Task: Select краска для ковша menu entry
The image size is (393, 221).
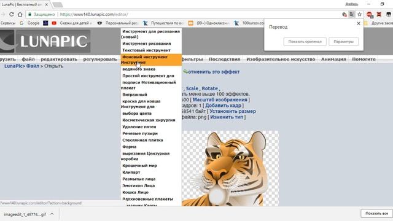Action: [x=141, y=101]
